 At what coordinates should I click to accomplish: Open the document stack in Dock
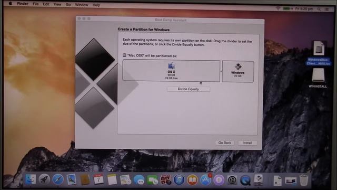tap(277, 180)
